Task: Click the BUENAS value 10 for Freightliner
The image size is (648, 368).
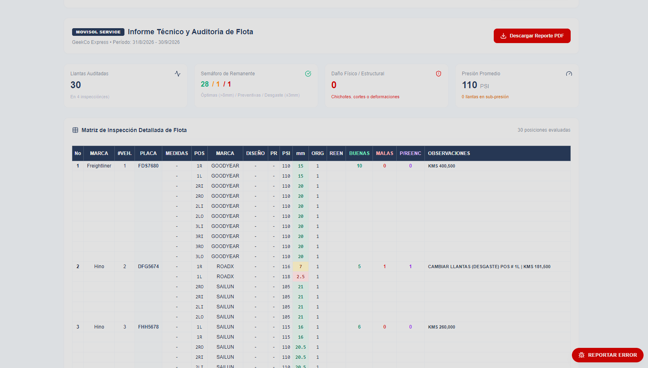Action: click(x=359, y=166)
